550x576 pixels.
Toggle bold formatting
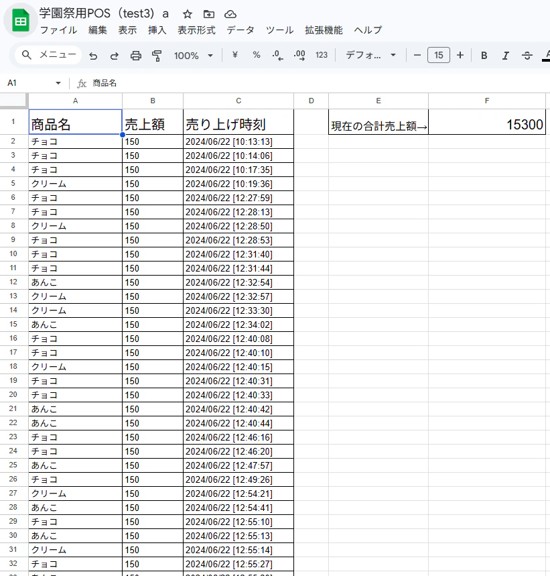[484, 56]
